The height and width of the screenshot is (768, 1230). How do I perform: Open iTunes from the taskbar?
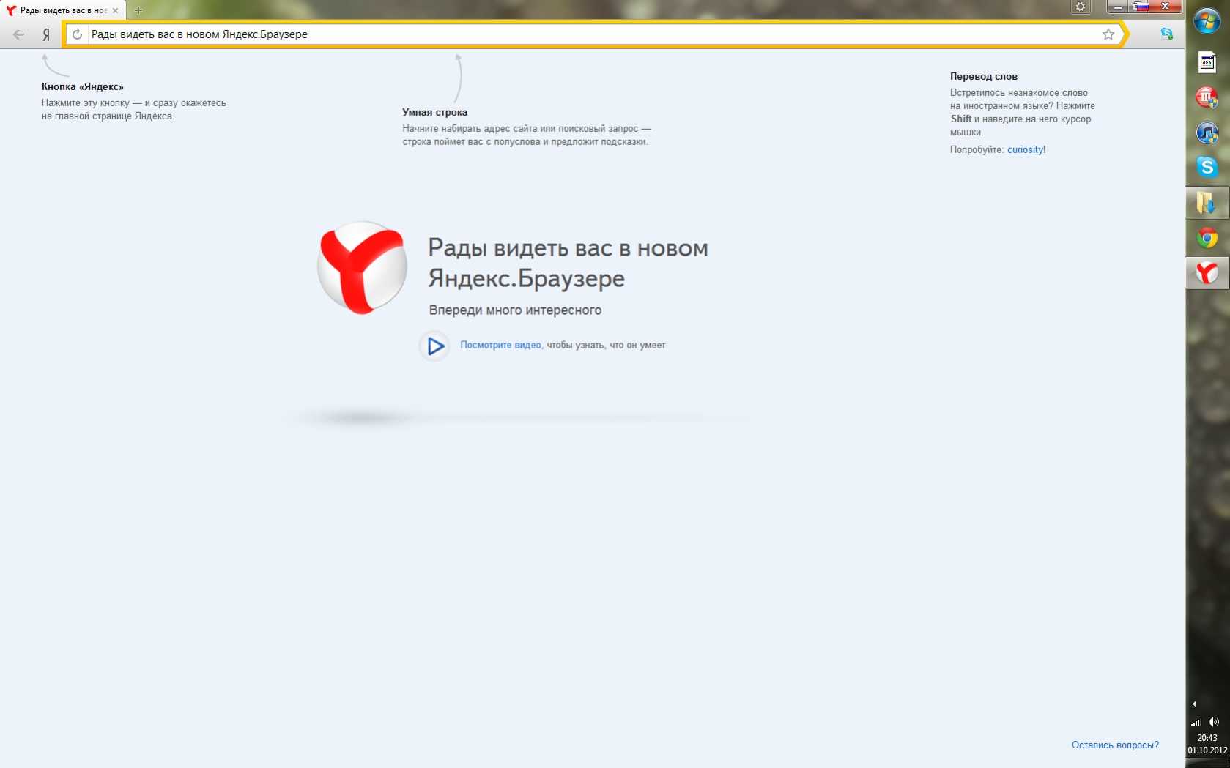[1207, 133]
